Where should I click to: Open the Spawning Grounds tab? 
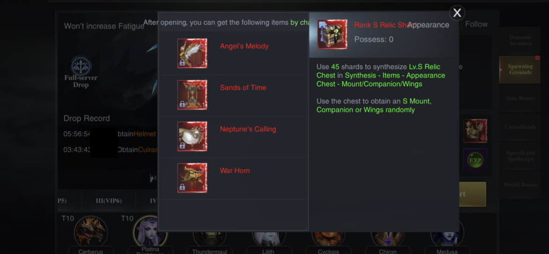click(520, 69)
